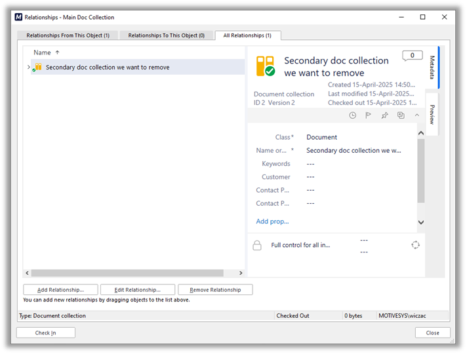
Task: Click the Full control for all permissions text
Action: 300,245
